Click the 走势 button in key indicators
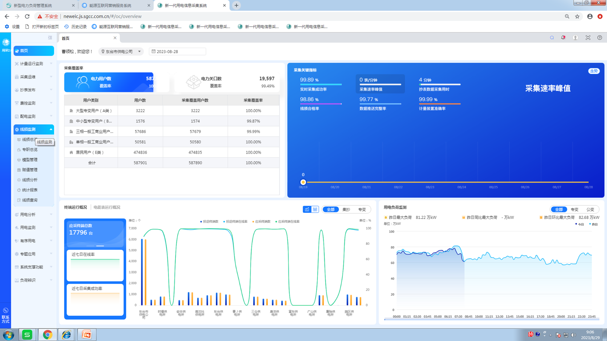Viewport: 607px width, 341px height. pyautogui.click(x=594, y=71)
